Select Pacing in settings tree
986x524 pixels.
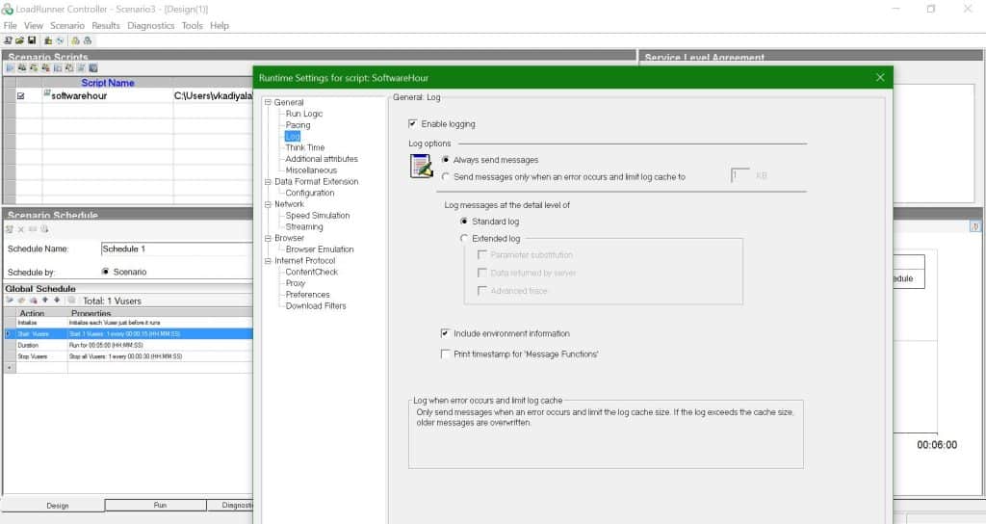tap(298, 124)
